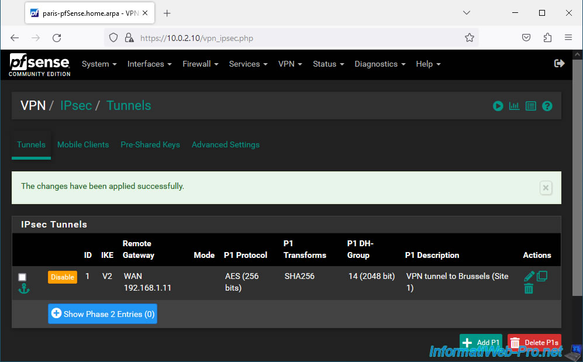
Task: Click the IPsec breadcrumb link
Action: tap(76, 106)
